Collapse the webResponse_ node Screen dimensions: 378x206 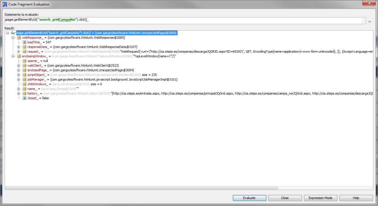[13, 37]
